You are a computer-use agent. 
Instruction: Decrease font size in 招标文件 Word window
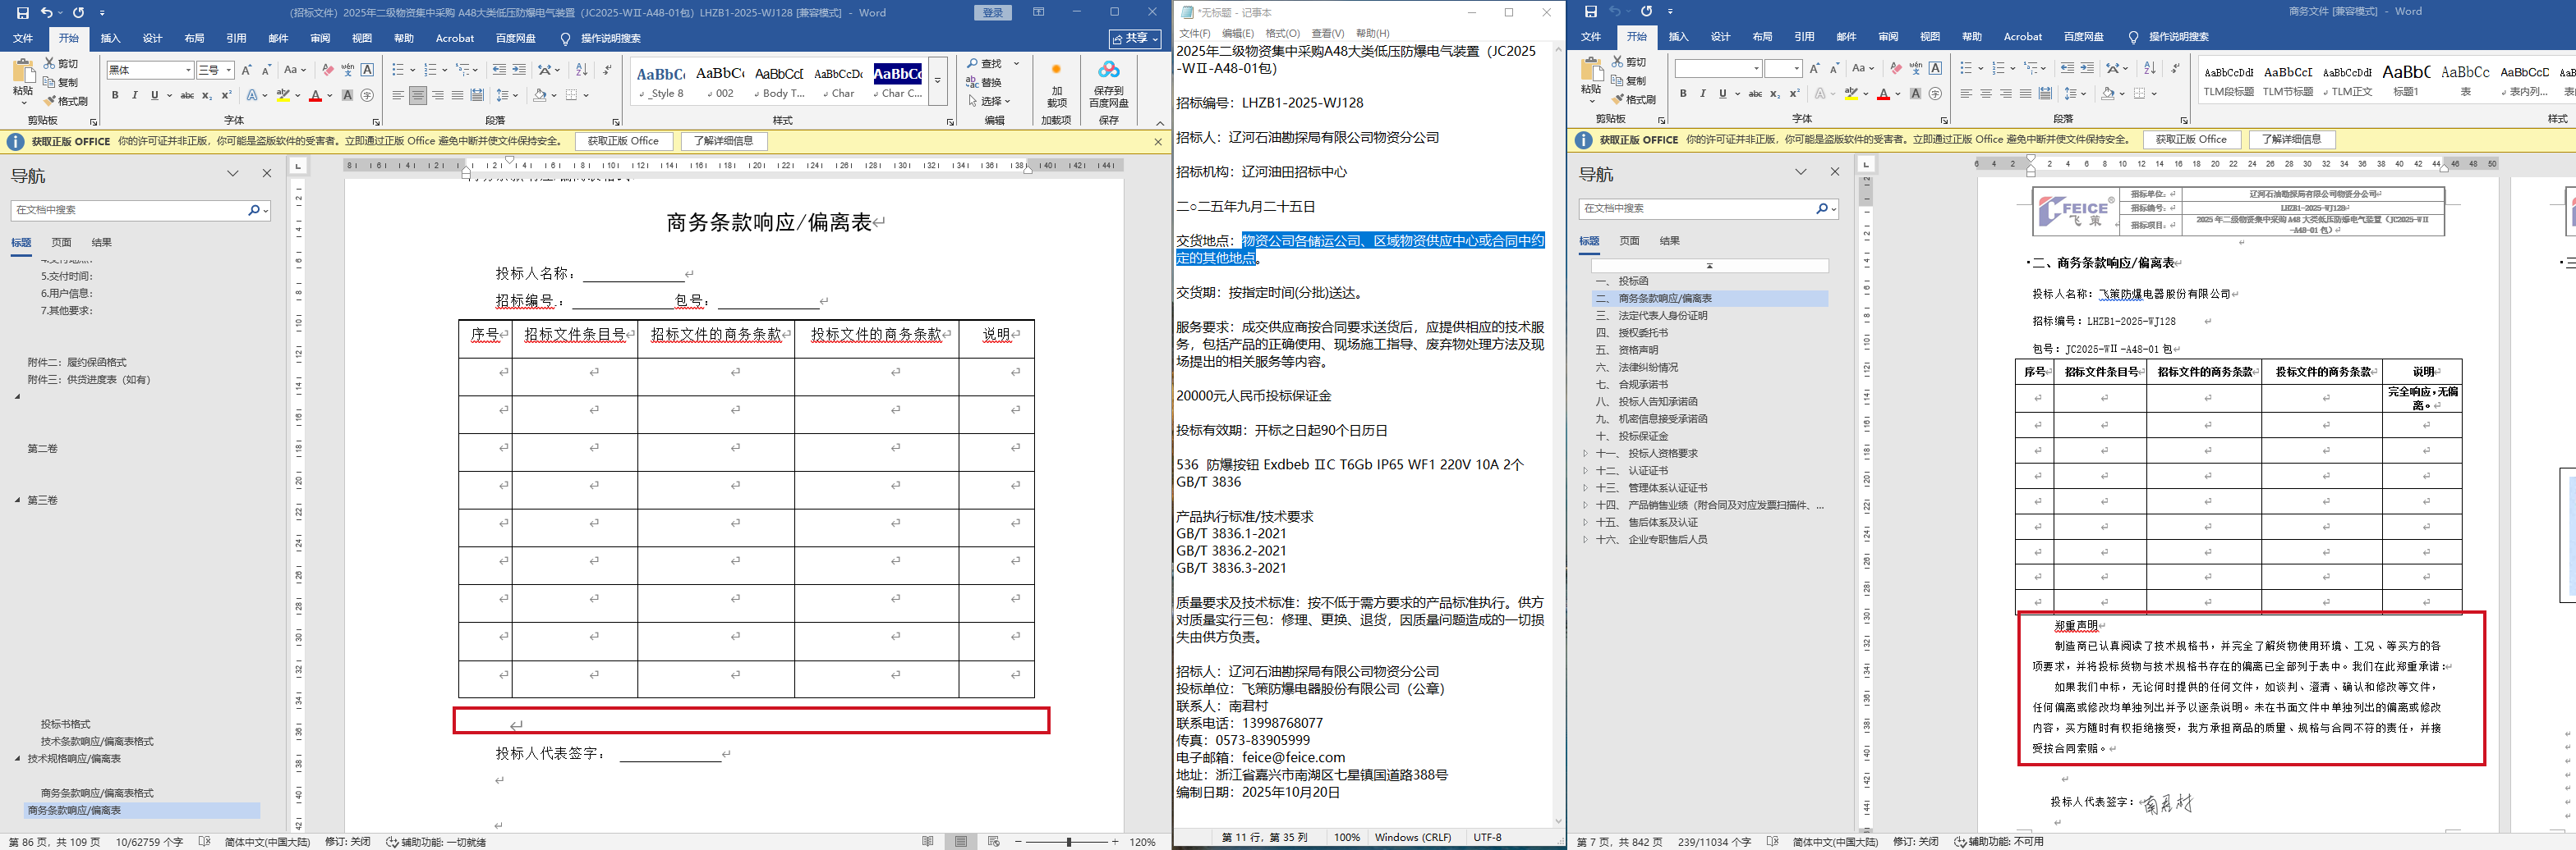(x=266, y=70)
